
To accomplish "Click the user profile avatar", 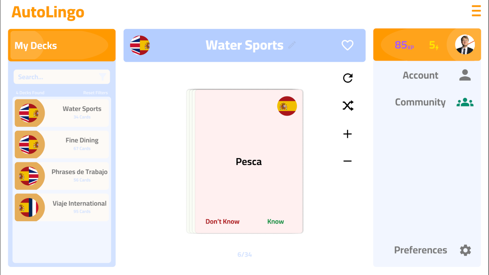I will tap(465, 45).
